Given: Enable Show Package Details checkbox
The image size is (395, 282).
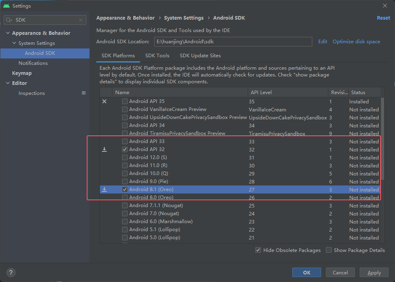Looking at the screenshot, I should 328,250.
